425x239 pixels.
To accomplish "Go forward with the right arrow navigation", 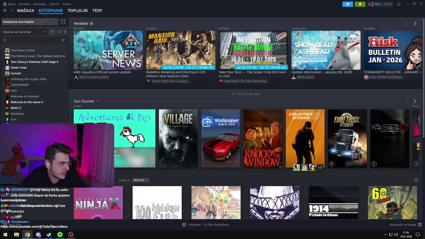I will coord(12,11).
